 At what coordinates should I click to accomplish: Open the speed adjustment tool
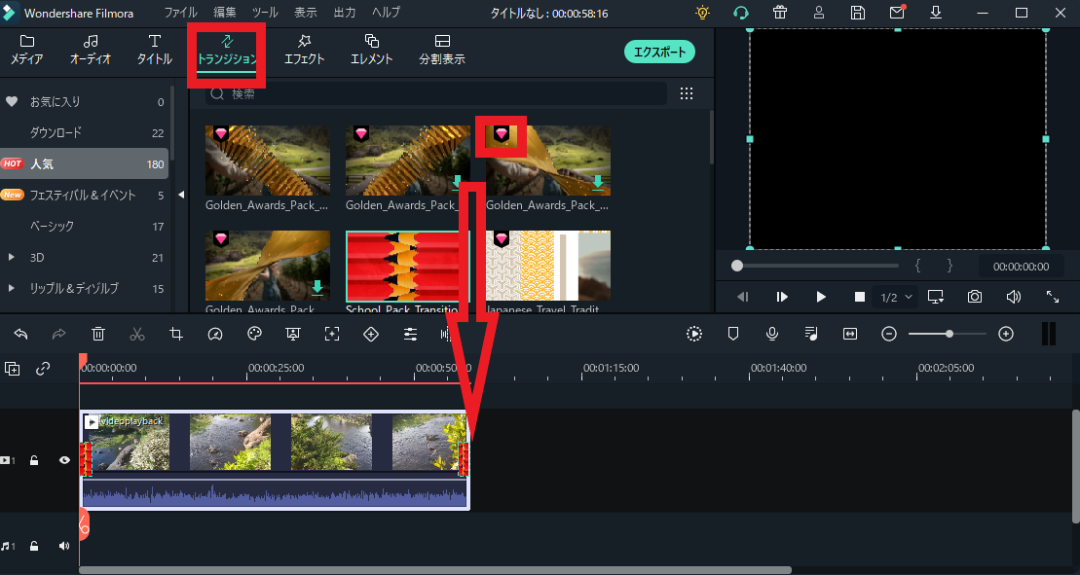click(x=215, y=334)
